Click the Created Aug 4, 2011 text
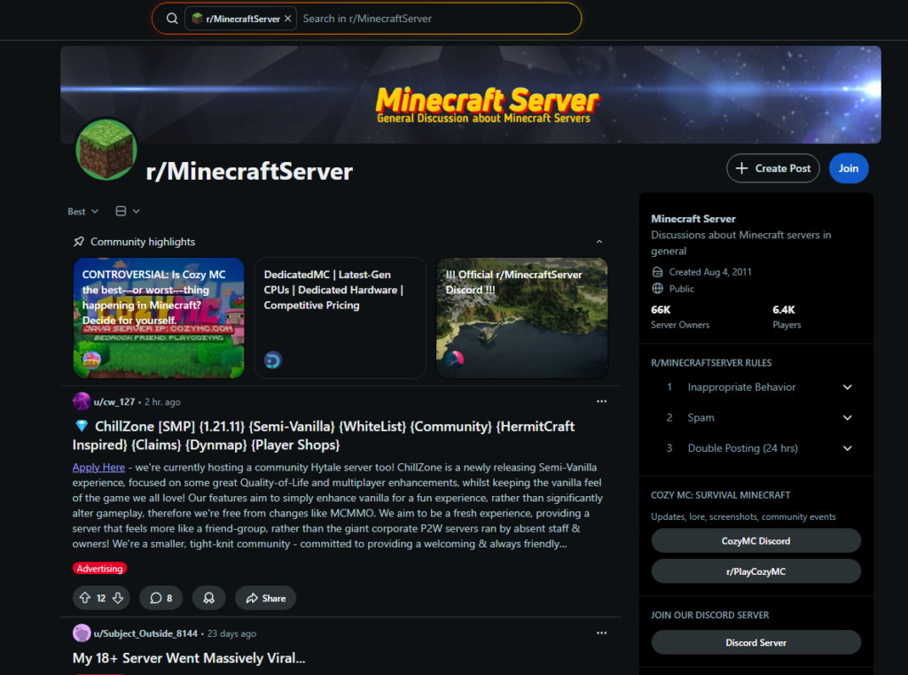908x675 pixels. click(x=710, y=272)
